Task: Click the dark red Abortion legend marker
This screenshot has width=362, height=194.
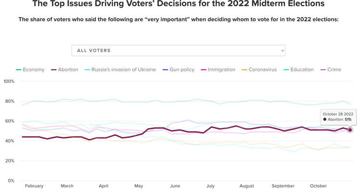Action: click(53, 69)
